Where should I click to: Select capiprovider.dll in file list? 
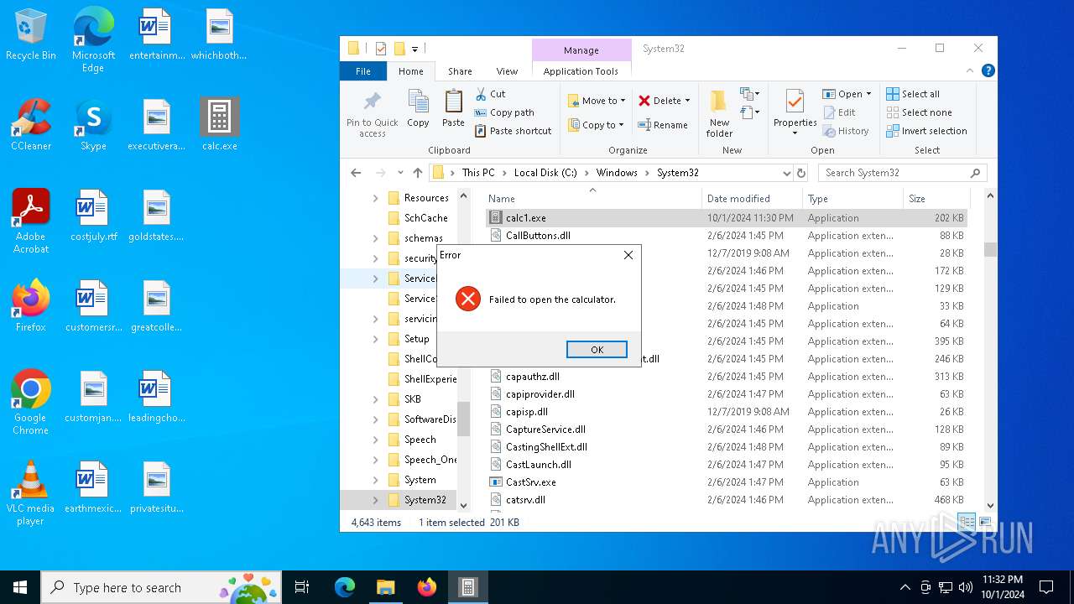click(726, 394)
